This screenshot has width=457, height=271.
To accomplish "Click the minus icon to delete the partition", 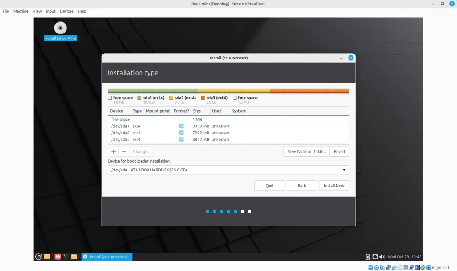I will pos(124,151).
